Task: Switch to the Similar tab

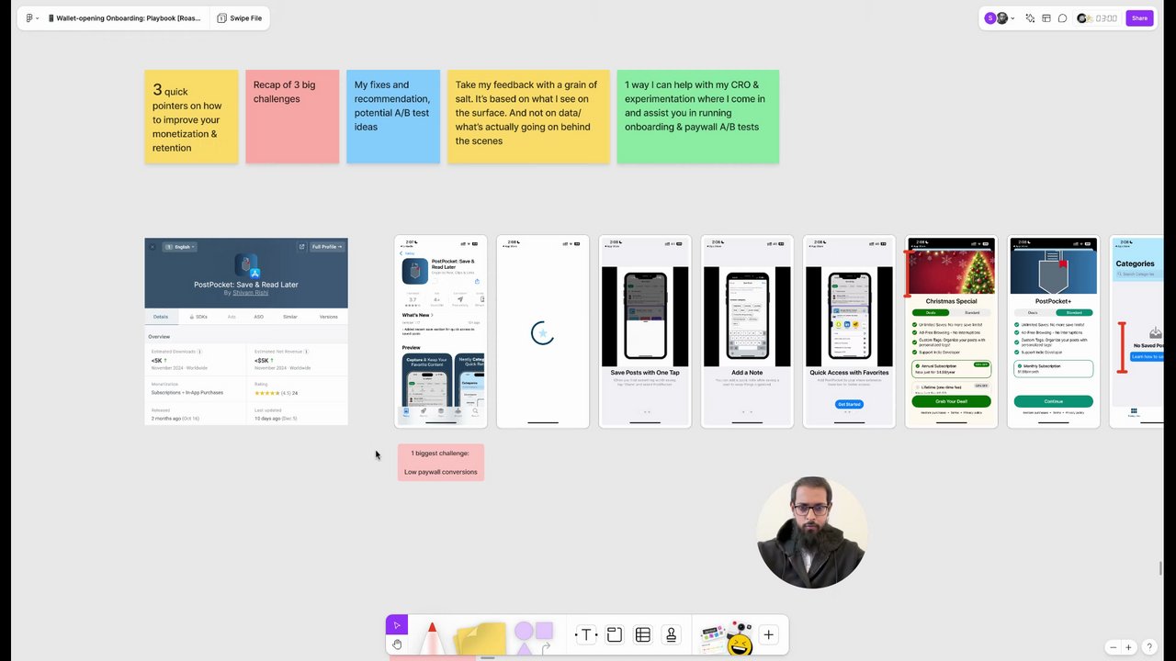Action: 290,317
